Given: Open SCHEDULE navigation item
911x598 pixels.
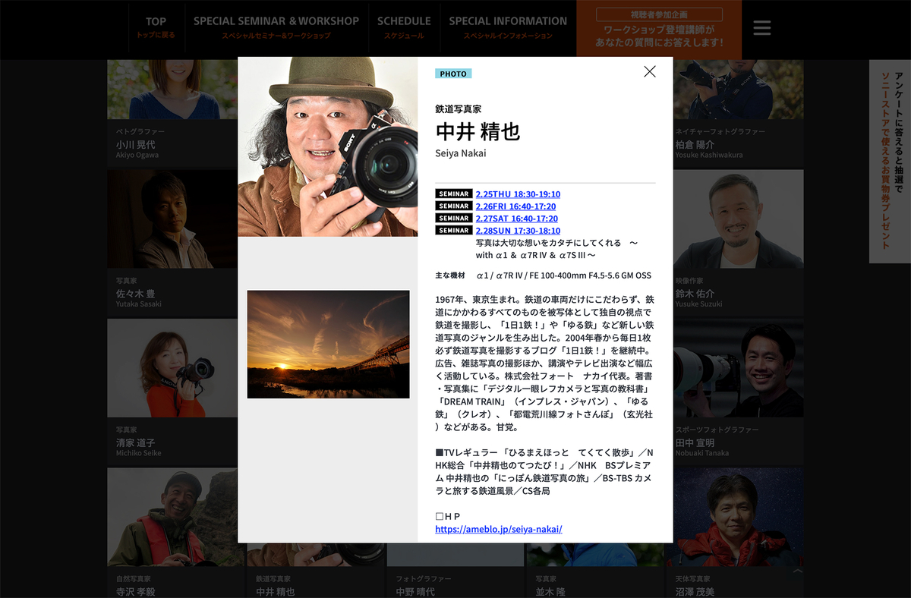Looking at the screenshot, I should coord(404,27).
